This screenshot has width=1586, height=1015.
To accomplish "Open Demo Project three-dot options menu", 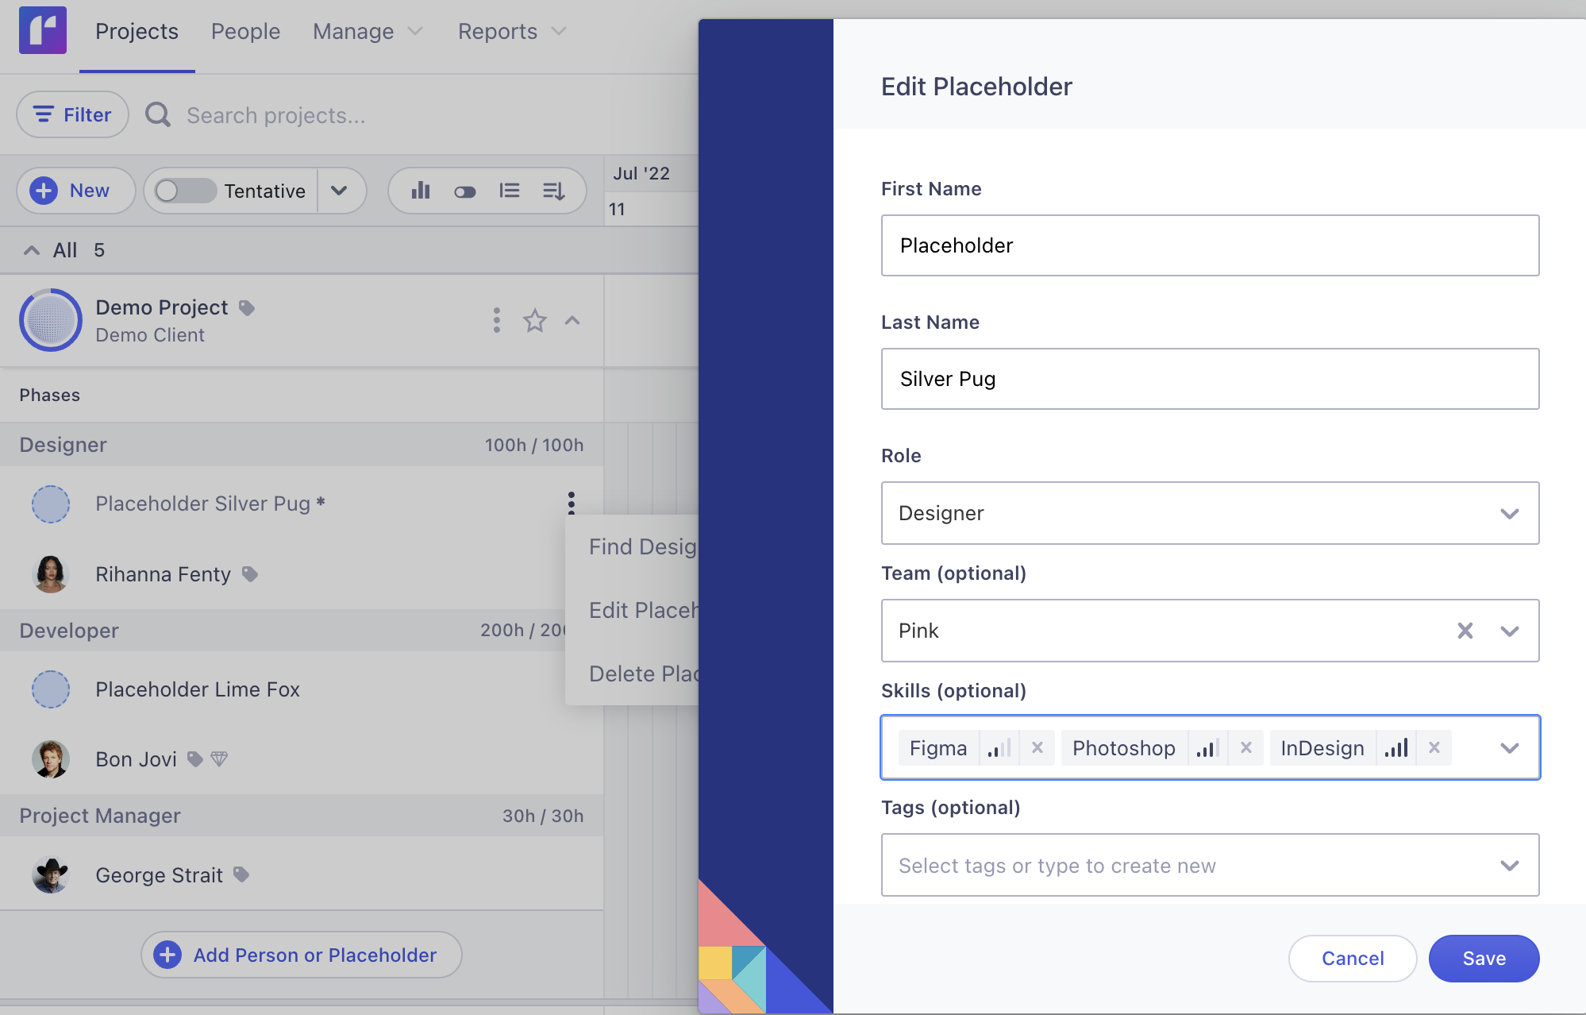I will (497, 321).
